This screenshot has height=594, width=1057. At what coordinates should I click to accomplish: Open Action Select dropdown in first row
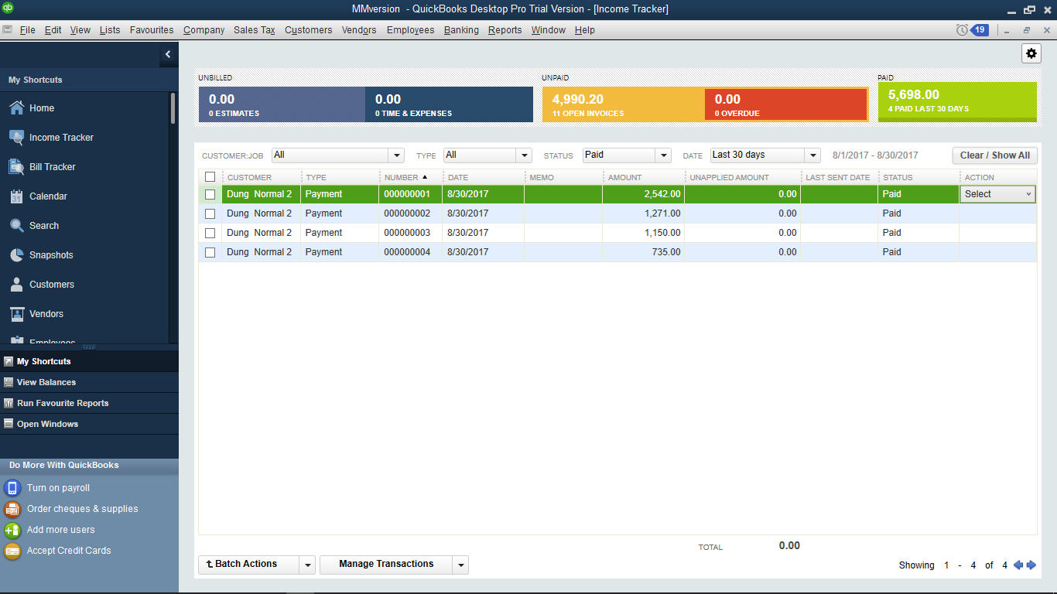pos(998,194)
